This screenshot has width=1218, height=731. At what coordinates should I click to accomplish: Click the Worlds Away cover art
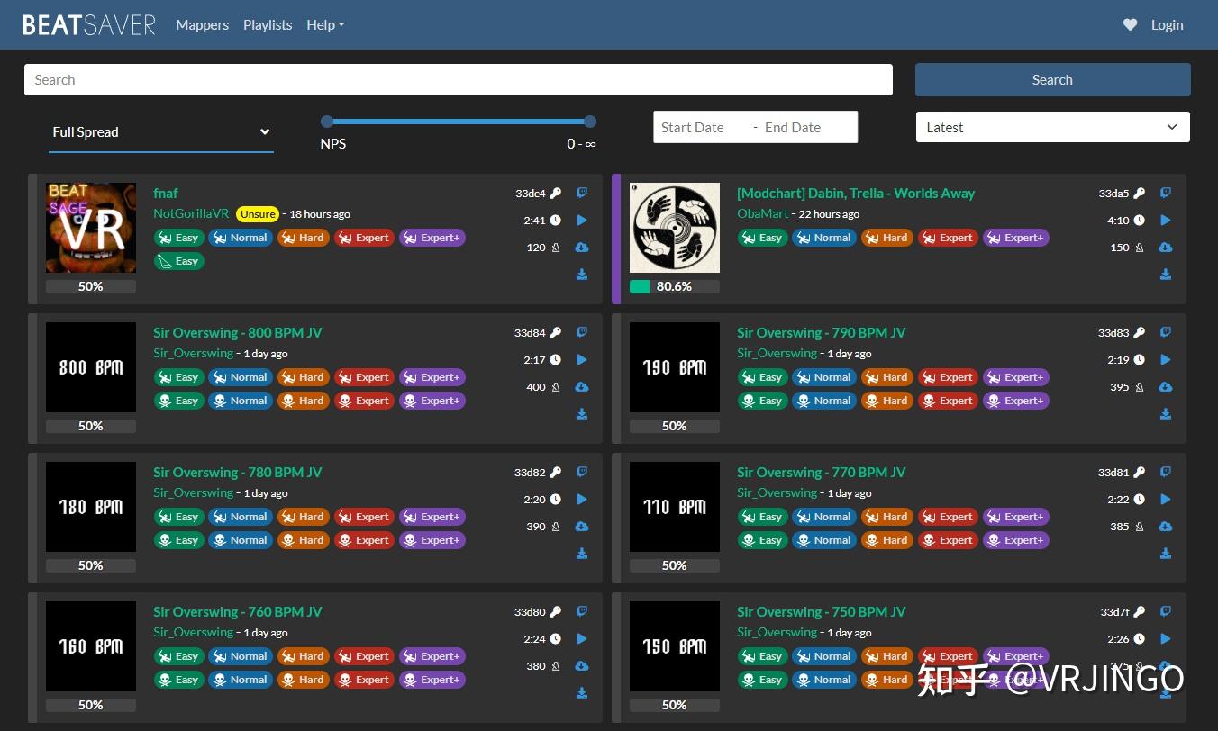(x=675, y=228)
